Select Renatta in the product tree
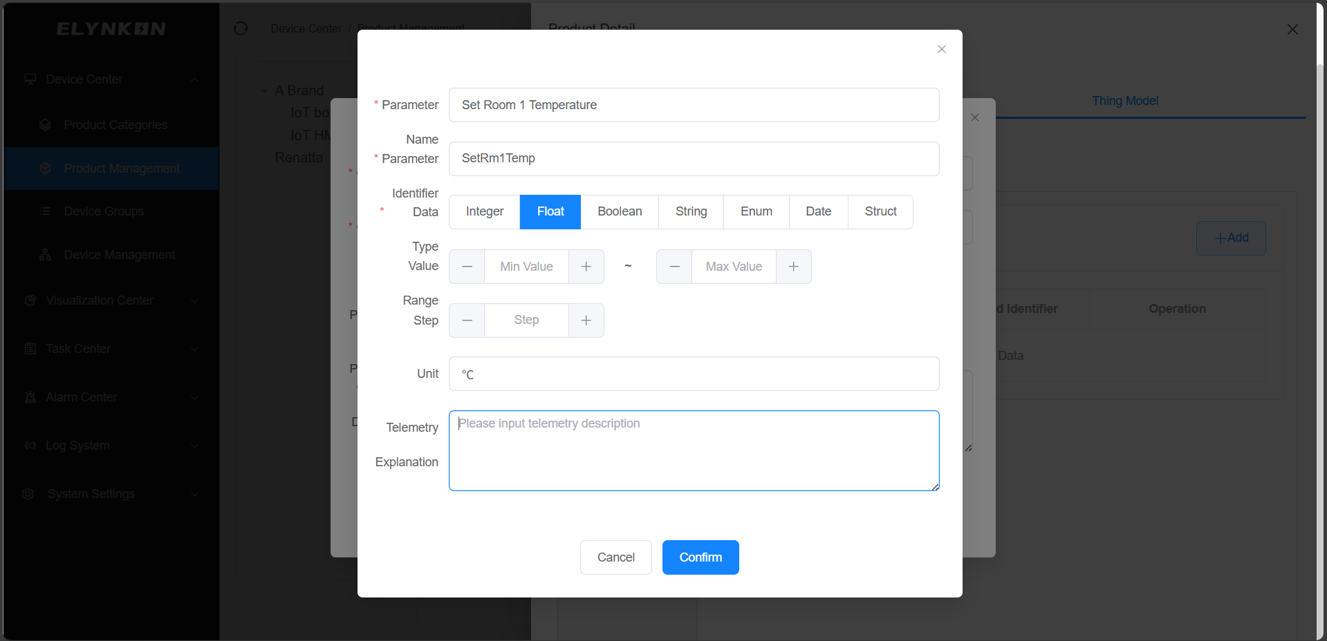Viewport: 1327px width, 641px height. point(299,157)
